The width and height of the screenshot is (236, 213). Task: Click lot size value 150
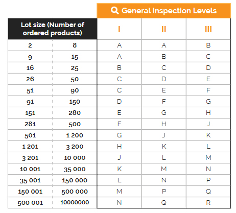point(75,102)
